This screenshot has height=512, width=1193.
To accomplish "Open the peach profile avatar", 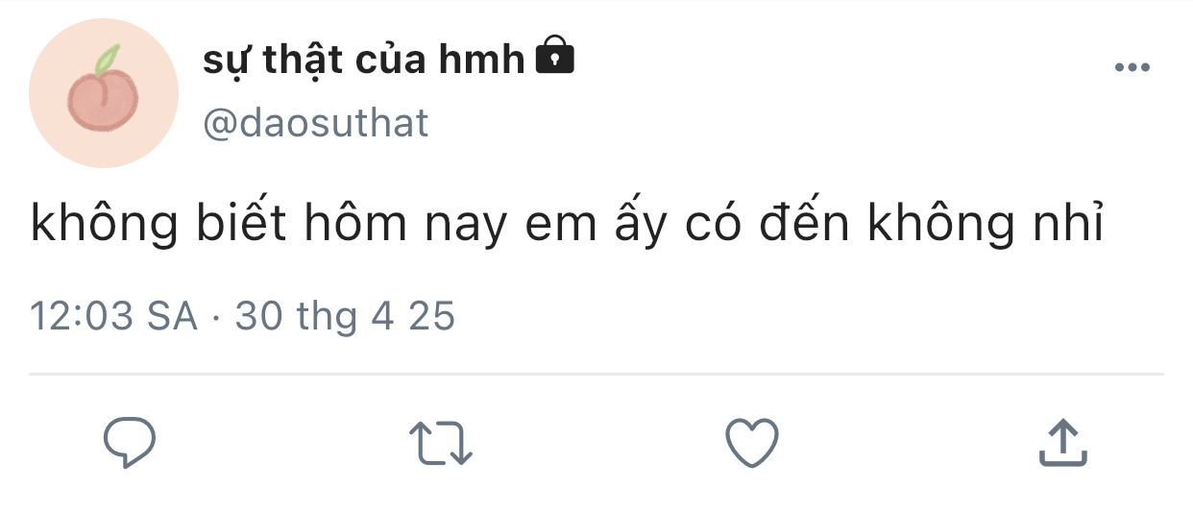I will pos(103,93).
